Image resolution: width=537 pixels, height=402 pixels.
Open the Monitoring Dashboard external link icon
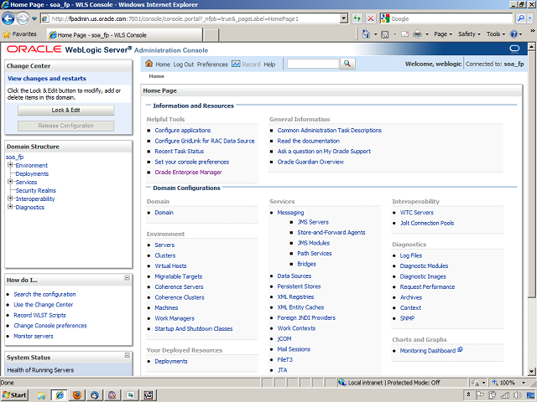pos(460,349)
